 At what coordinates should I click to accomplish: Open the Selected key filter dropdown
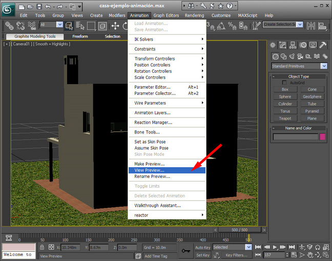pos(248,247)
